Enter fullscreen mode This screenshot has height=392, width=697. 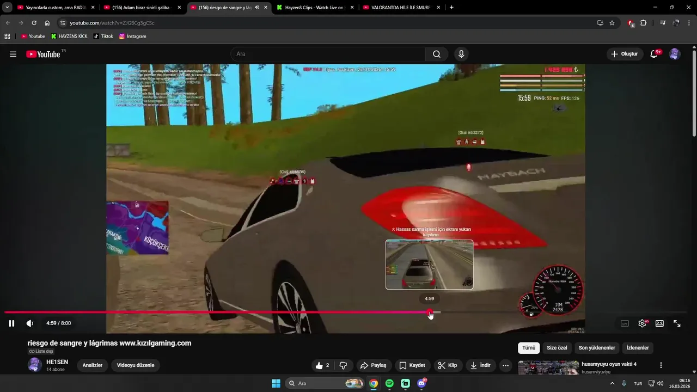click(x=677, y=323)
